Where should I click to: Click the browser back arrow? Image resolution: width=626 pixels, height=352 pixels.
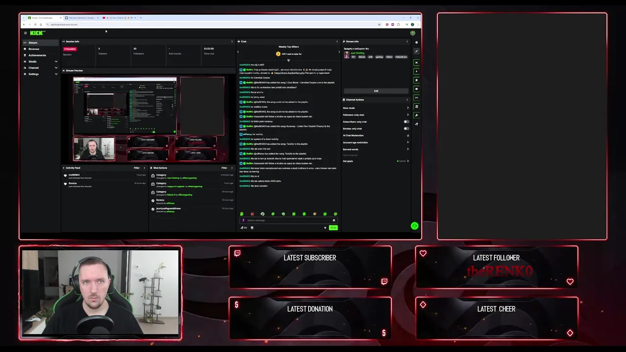[x=24, y=24]
